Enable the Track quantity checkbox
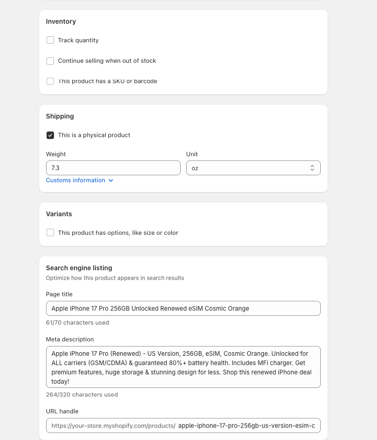Image resolution: width=377 pixels, height=440 pixels. click(50, 40)
